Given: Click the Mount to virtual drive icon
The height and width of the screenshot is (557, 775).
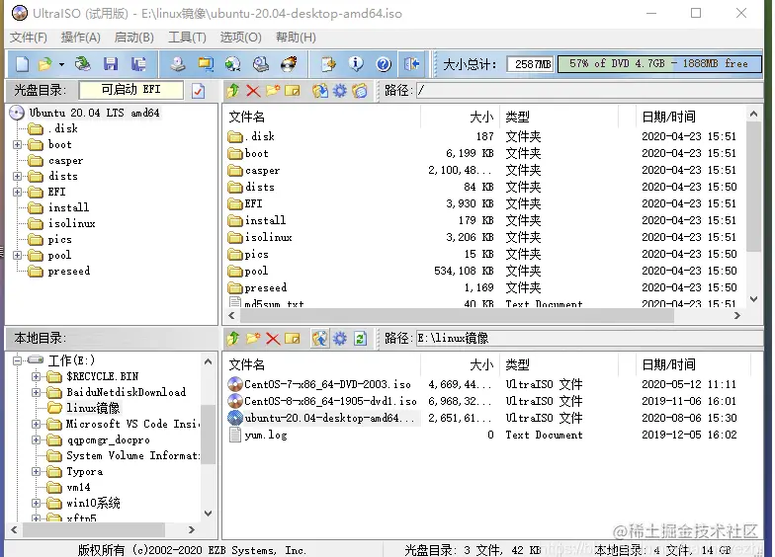Looking at the screenshot, I should [x=261, y=63].
